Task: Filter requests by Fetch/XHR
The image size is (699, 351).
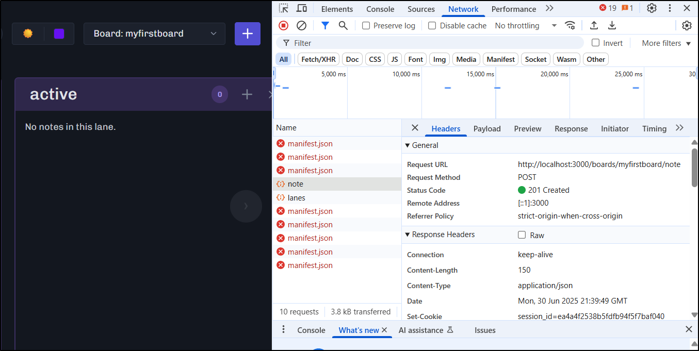Action: [318, 59]
